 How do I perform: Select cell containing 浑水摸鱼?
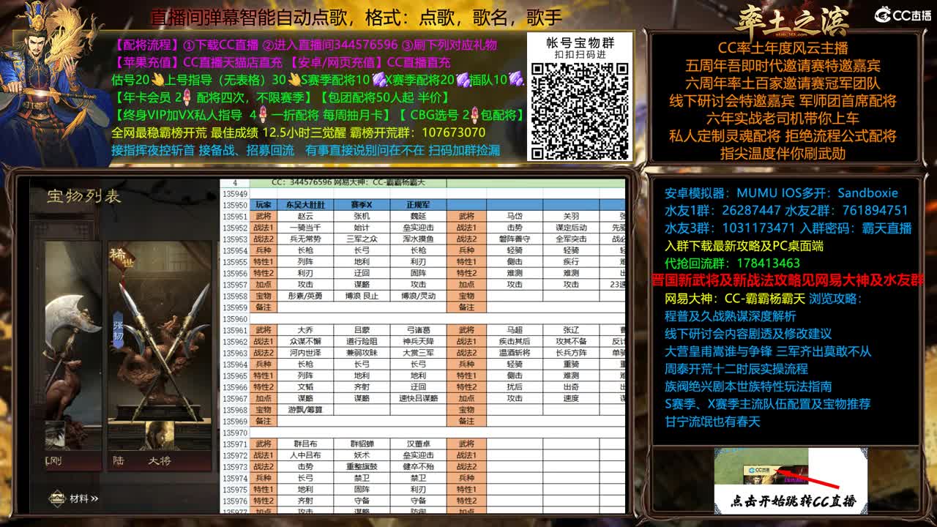pyautogui.click(x=418, y=239)
